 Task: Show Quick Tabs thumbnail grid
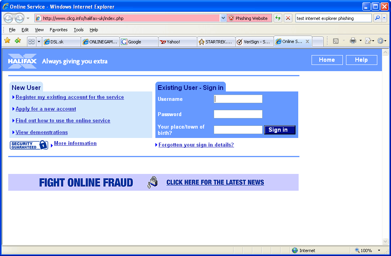point(31,41)
